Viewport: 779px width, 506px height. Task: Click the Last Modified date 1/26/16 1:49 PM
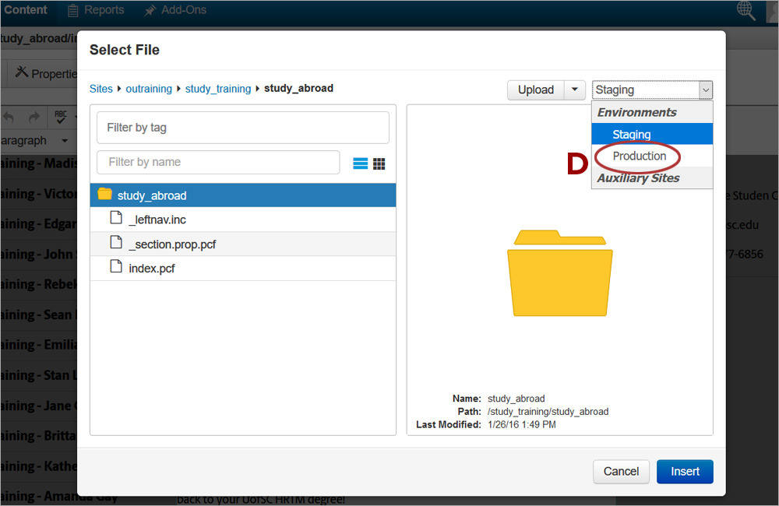point(522,424)
